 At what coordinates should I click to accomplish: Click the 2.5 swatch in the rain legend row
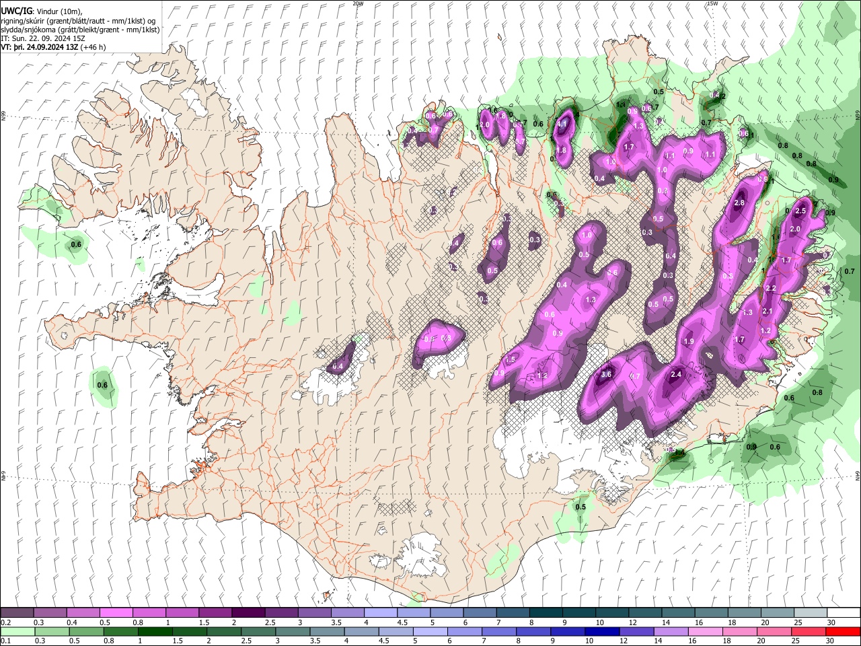click(259, 632)
